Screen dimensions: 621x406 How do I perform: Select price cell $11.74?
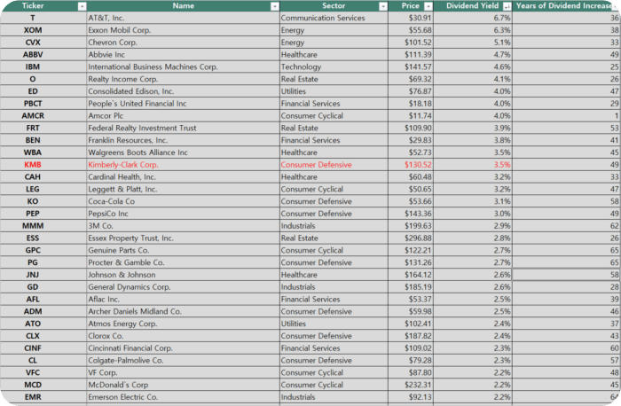pyautogui.click(x=411, y=116)
